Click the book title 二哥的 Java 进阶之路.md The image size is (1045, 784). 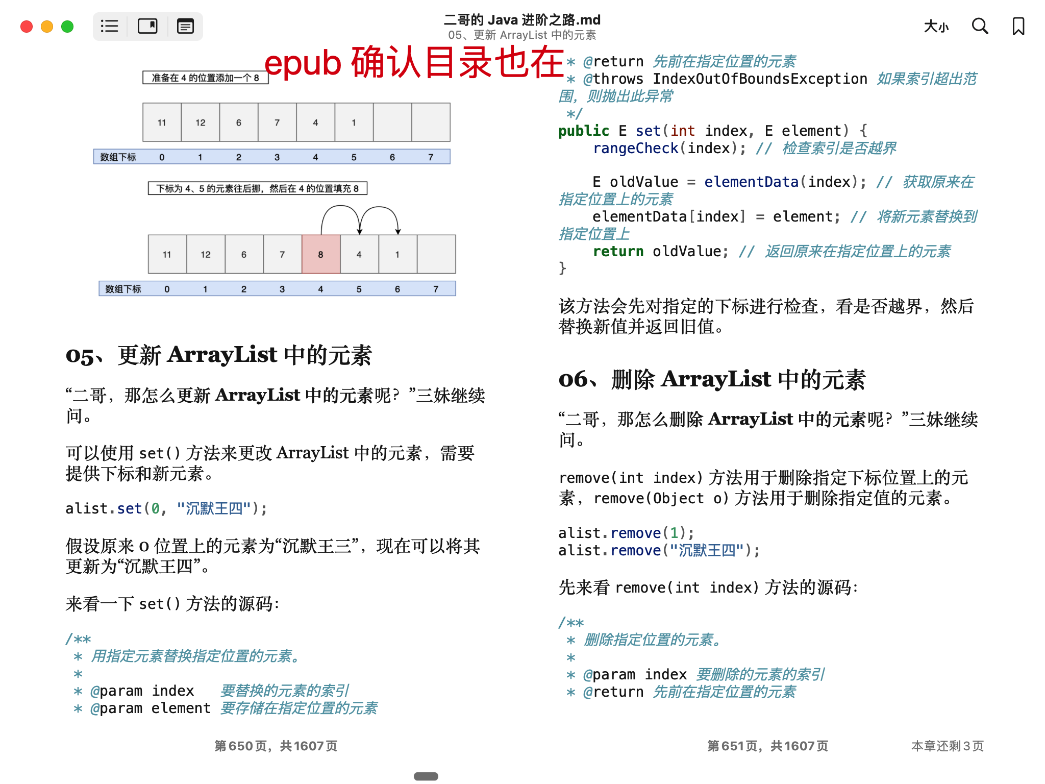(x=522, y=20)
